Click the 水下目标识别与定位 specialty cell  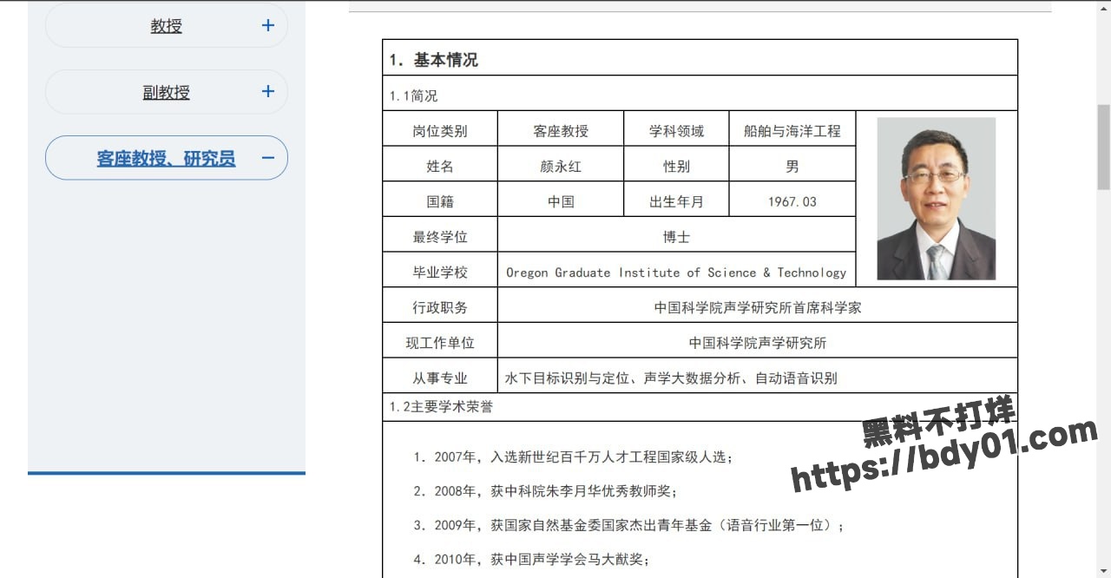coord(758,377)
